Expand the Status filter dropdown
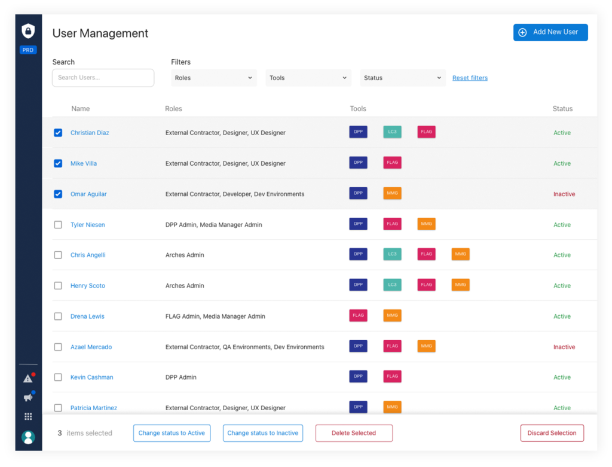612x467 pixels. pos(402,78)
